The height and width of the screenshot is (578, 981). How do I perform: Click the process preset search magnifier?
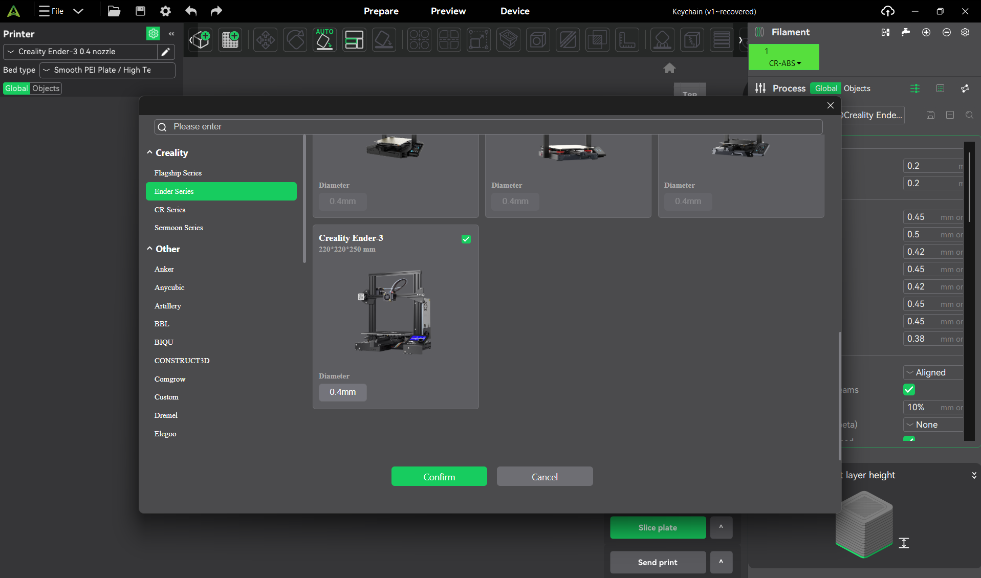969,115
